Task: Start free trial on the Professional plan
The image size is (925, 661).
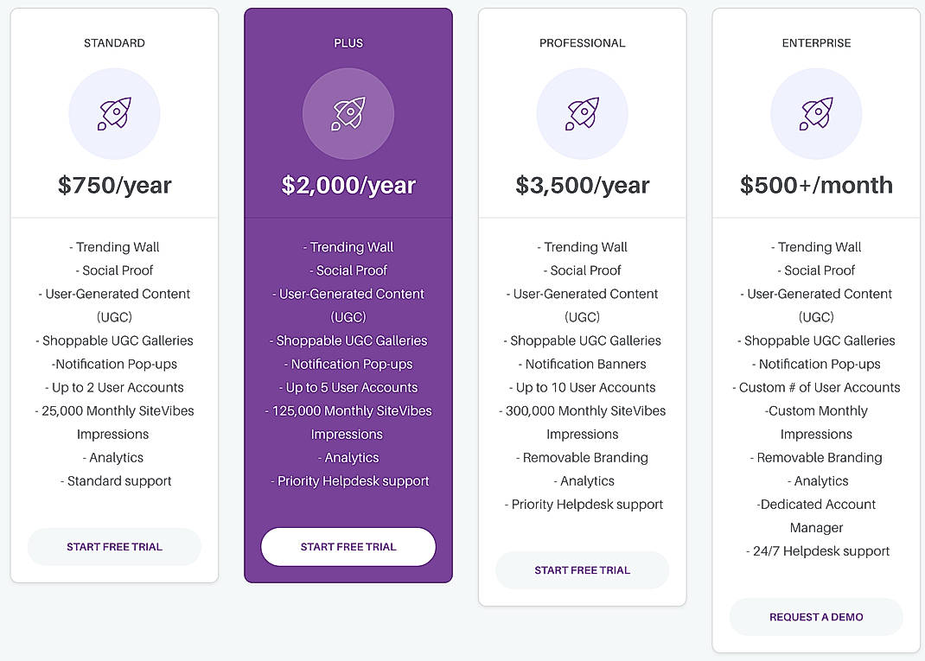Action: point(582,569)
